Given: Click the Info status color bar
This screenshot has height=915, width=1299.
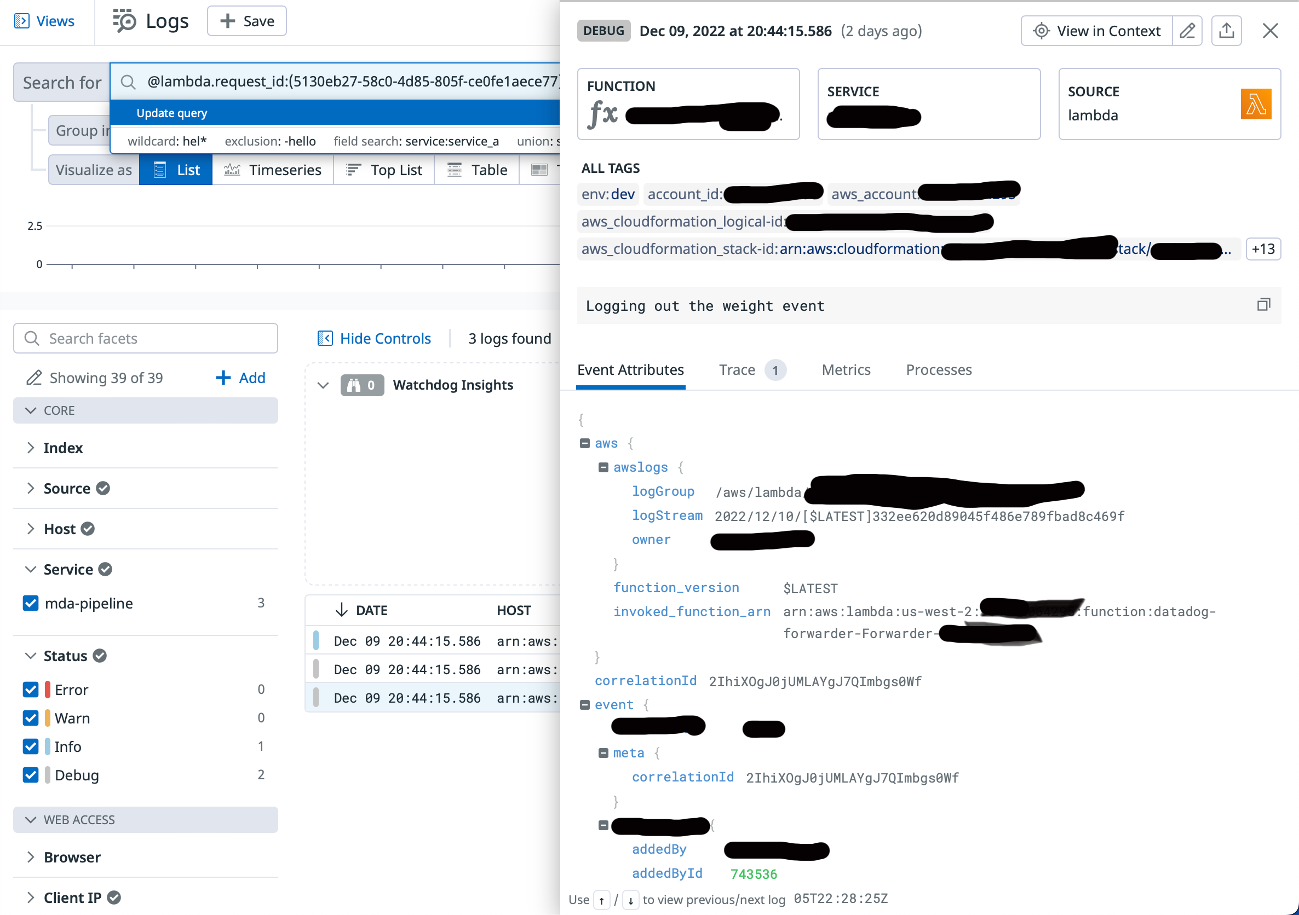Looking at the screenshot, I should pyautogui.click(x=48, y=746).
